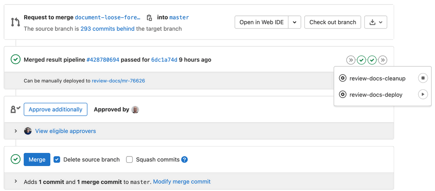This screenshot has width=435, height=191.
Task: Click the approver's avatar next to Approved by
Action: 135,109
